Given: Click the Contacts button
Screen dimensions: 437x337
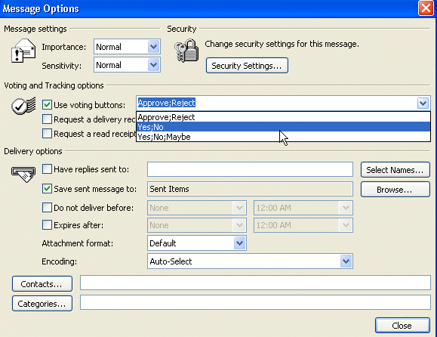Looking at the screenshot, I should (42, 284).
